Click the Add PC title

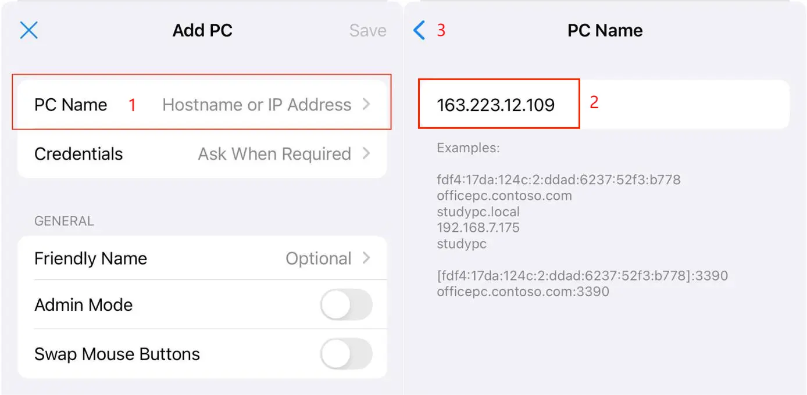(x=202, y=31)
